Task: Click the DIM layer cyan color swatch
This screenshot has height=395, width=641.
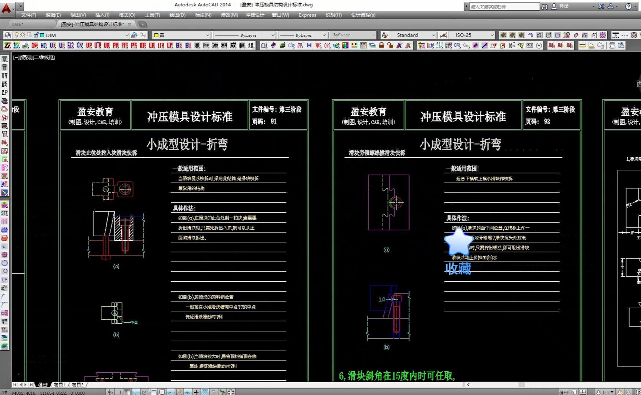Action: (x=42, y=35)
